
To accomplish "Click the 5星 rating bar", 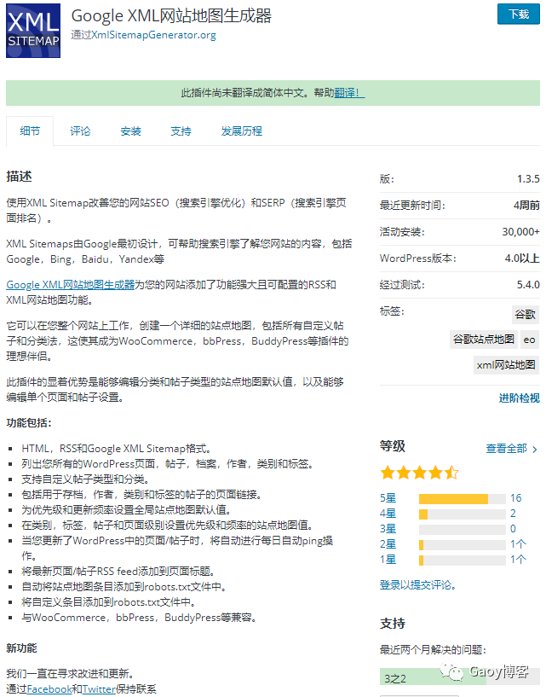I will coord(463,499).
